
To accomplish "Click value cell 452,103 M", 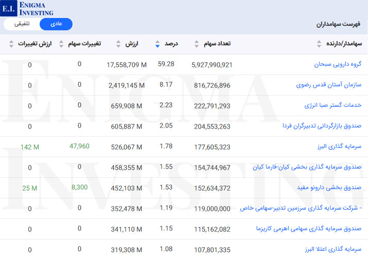I will tap(127, 189).
